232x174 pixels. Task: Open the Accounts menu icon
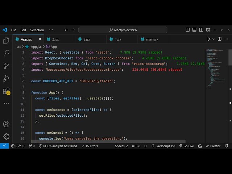6,124
